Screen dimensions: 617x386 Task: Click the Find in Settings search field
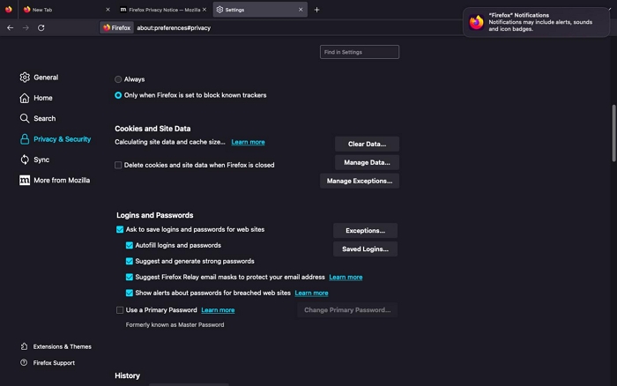point(360,52)
